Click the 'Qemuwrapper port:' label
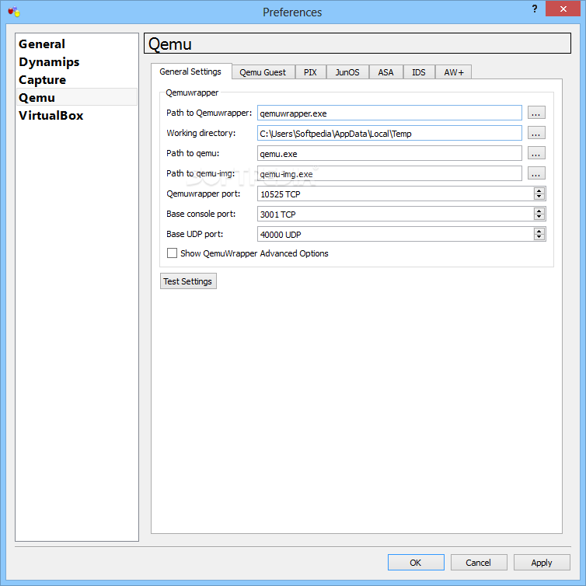Viewport: 586px width, 586px height. 204,194
